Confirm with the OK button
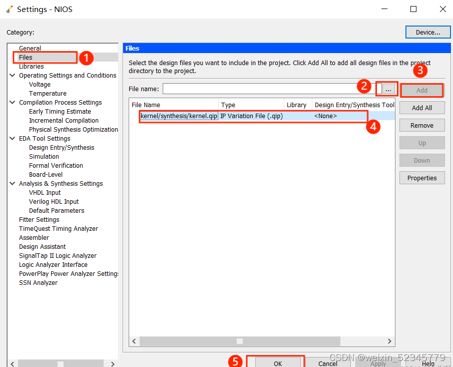The width and height of the screenshot is (453, 367). [x=278, y=363]
